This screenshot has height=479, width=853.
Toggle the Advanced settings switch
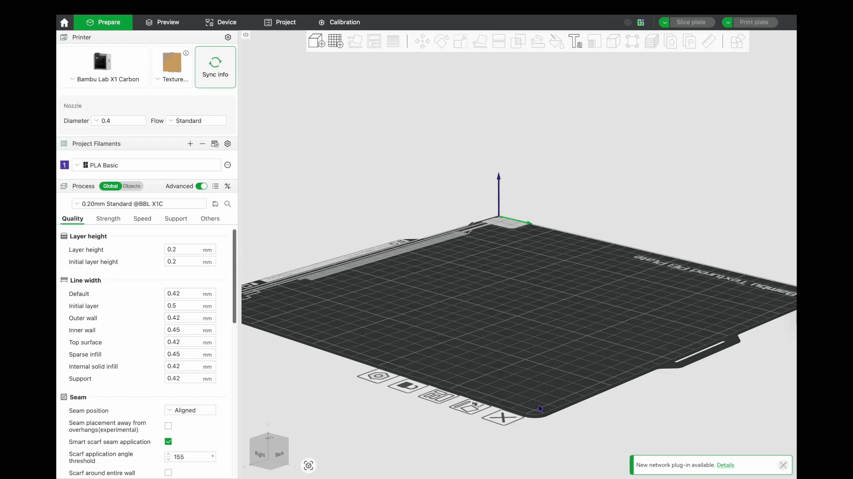201,186
